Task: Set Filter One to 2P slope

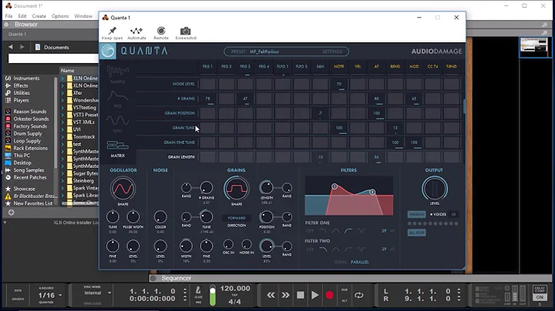Action: coord(384,231)
